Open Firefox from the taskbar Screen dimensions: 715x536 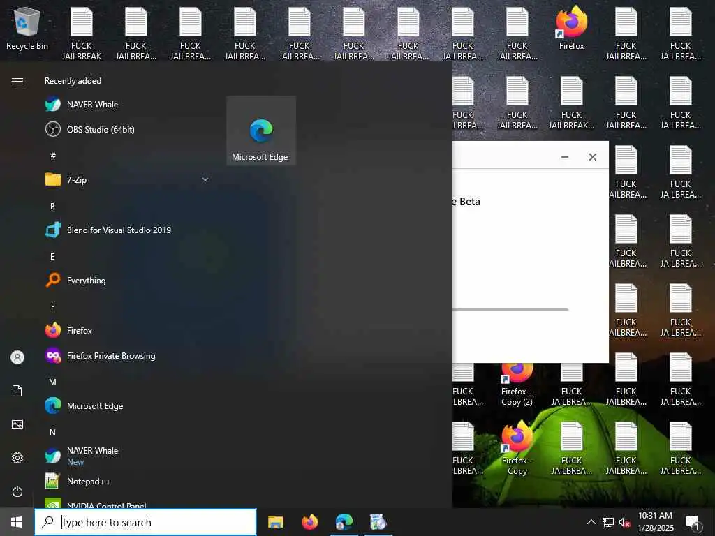click(310, 522)
